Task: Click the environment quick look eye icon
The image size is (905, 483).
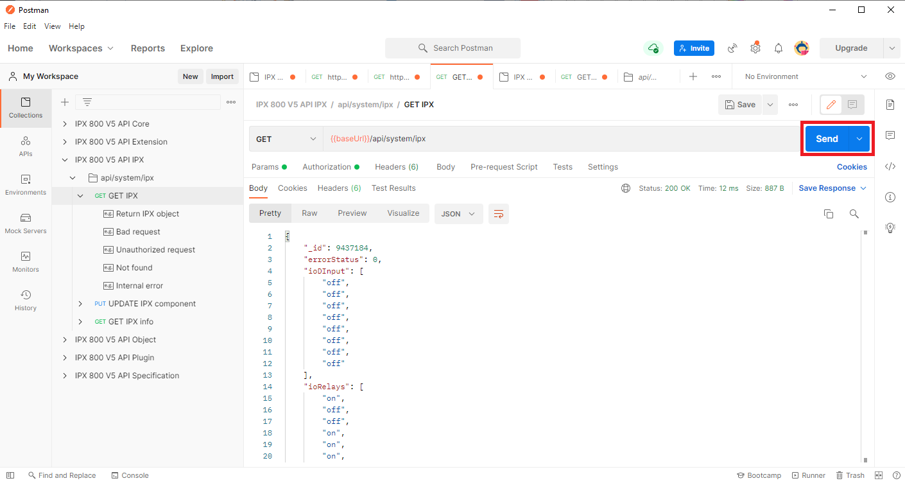Action: tap(890, 76)
